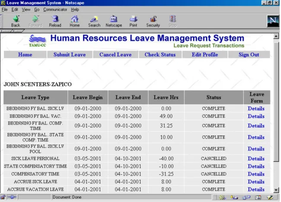Open the Communicator menu
The image size is (281, 202).
click(x=55, y=9)
